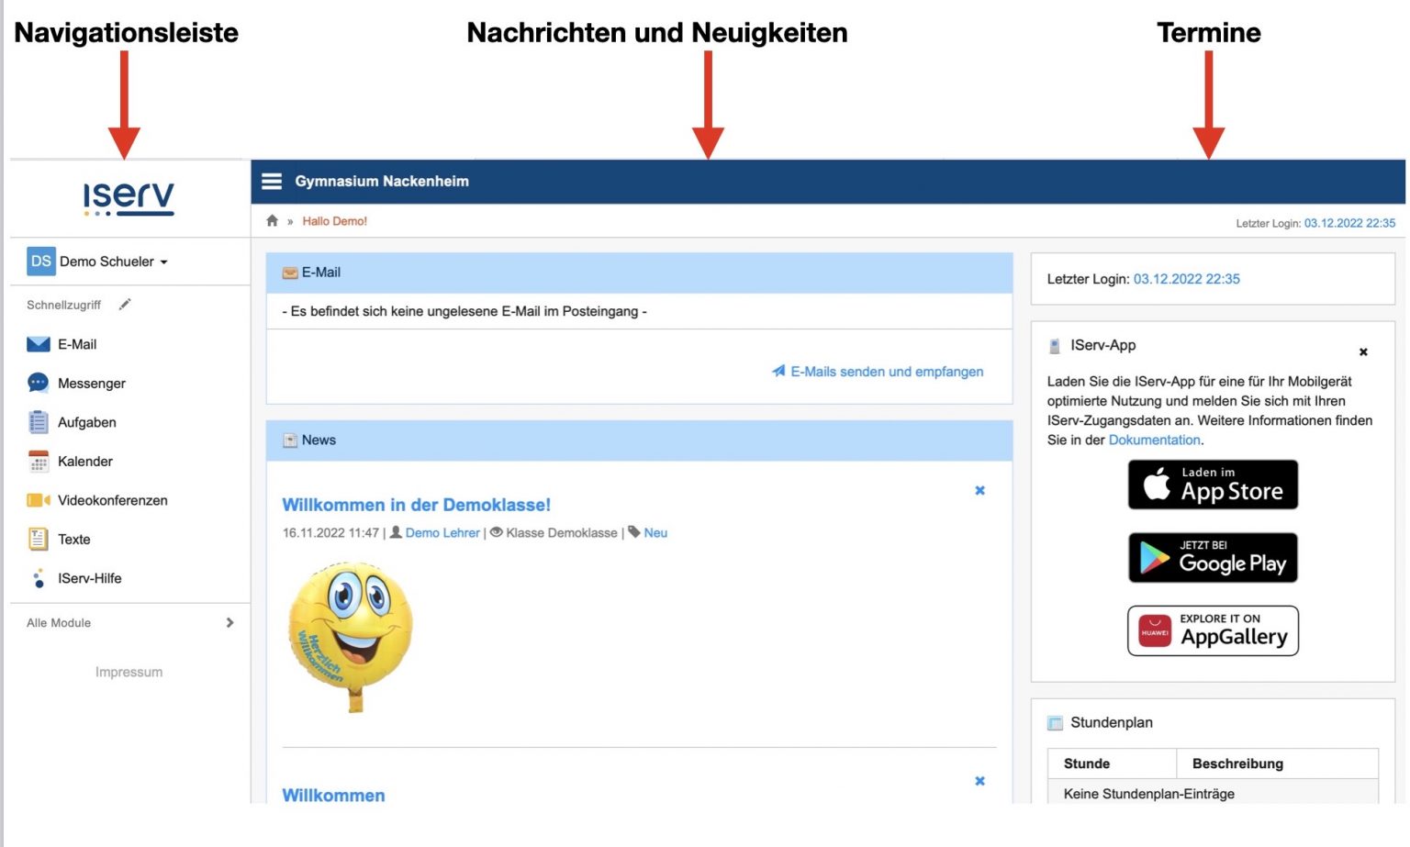Viewport: 1410px width, 847px height.
Task: Dismiss the Willkommen in der Demoklasse news
Action: [979, 491]
